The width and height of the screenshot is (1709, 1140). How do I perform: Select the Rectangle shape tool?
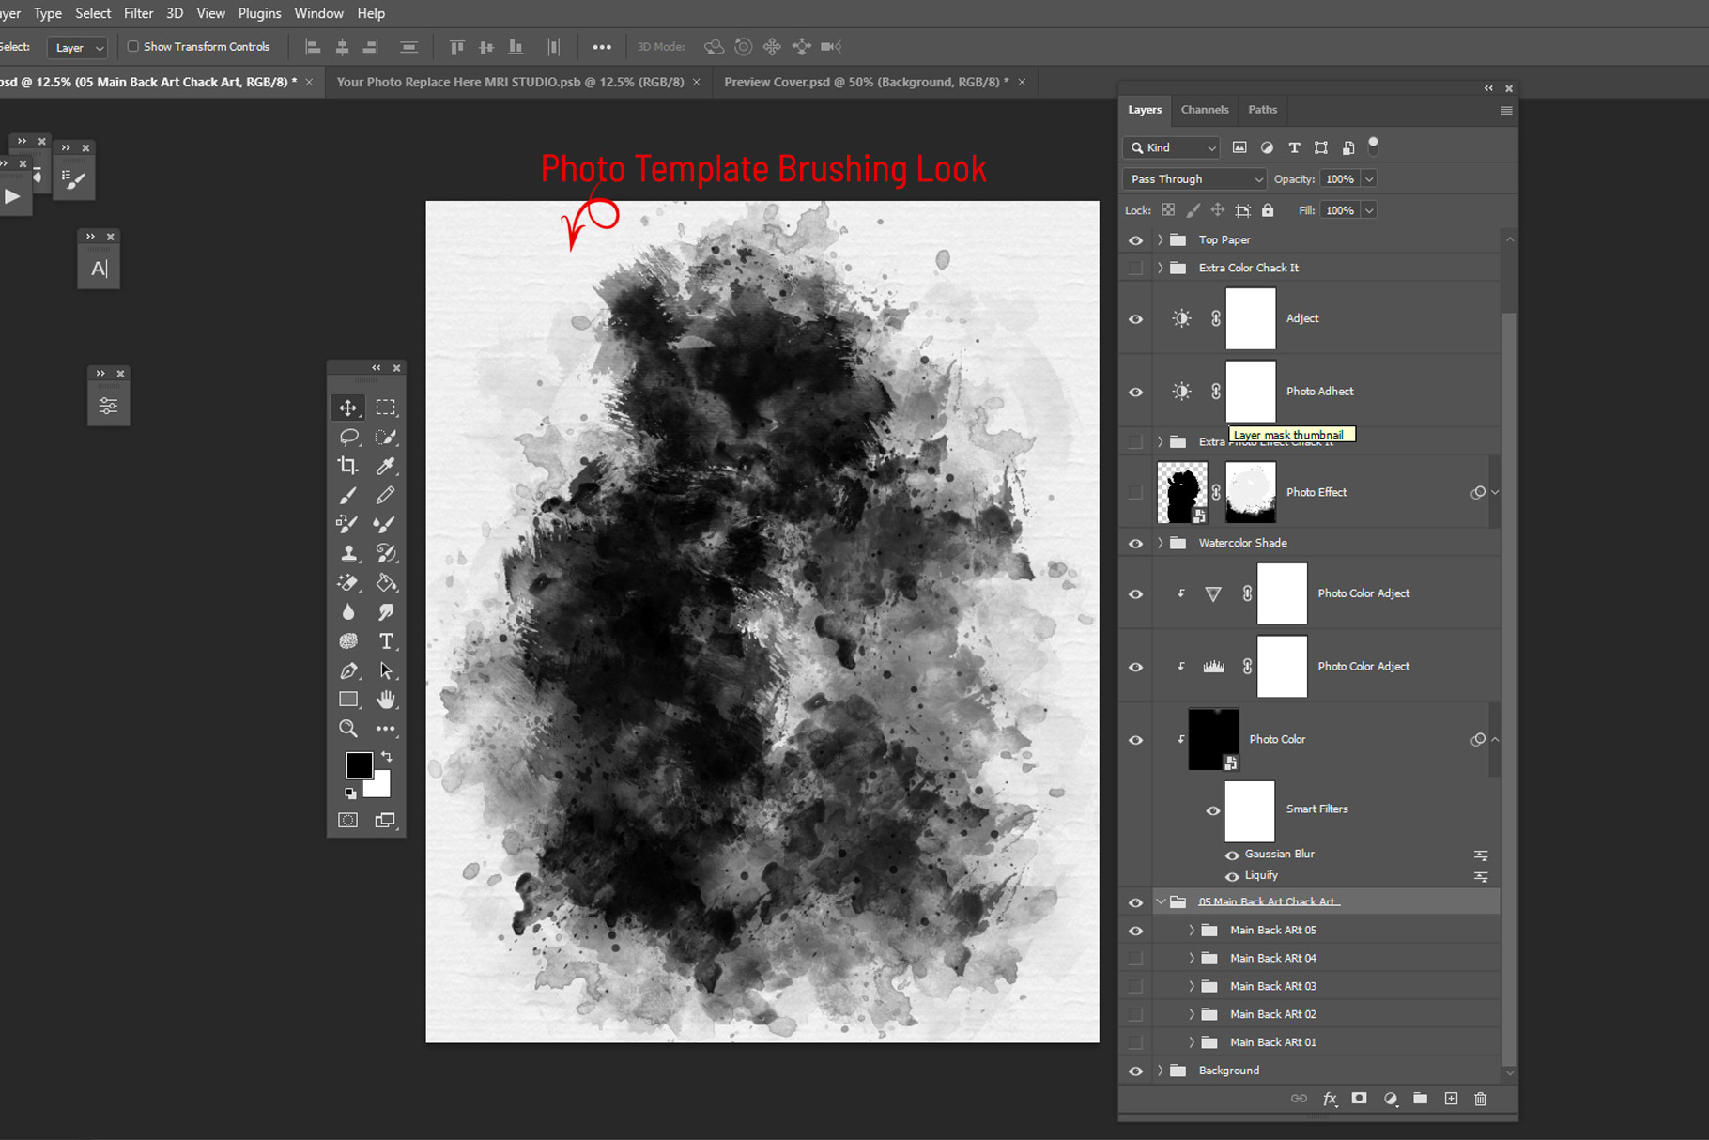click(x=347, y=700)
